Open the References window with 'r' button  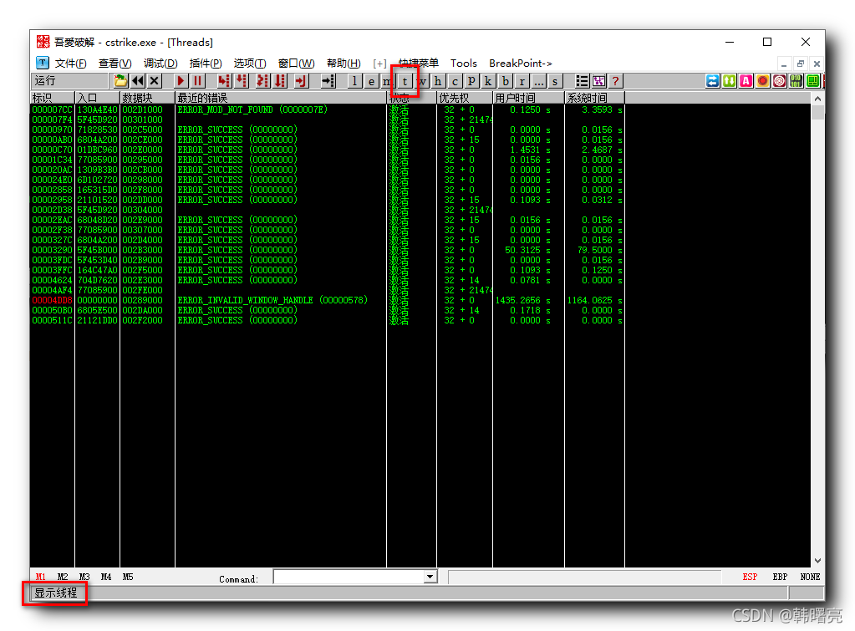point(522,81)
